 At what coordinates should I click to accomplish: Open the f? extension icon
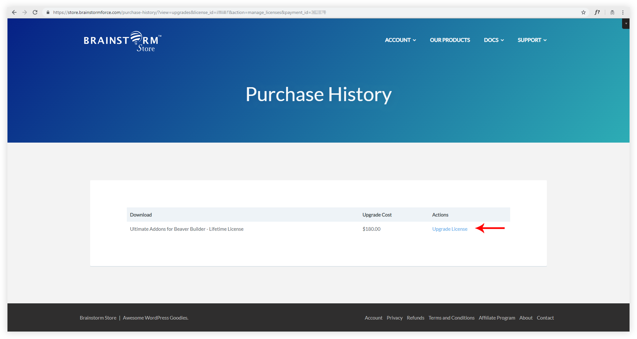597,12
